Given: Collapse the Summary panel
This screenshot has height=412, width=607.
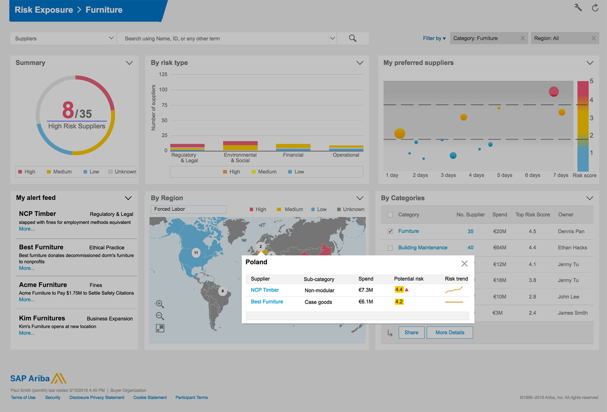Looking at the screenshot, I should (130, 63).
